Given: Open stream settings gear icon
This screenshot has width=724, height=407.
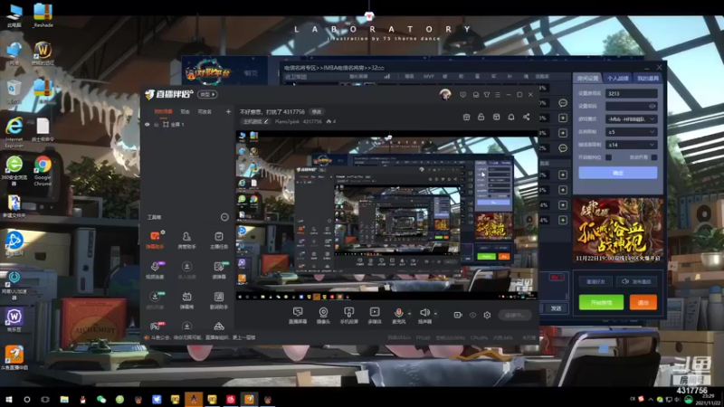Looking at the screenshot, I should 487,315.
